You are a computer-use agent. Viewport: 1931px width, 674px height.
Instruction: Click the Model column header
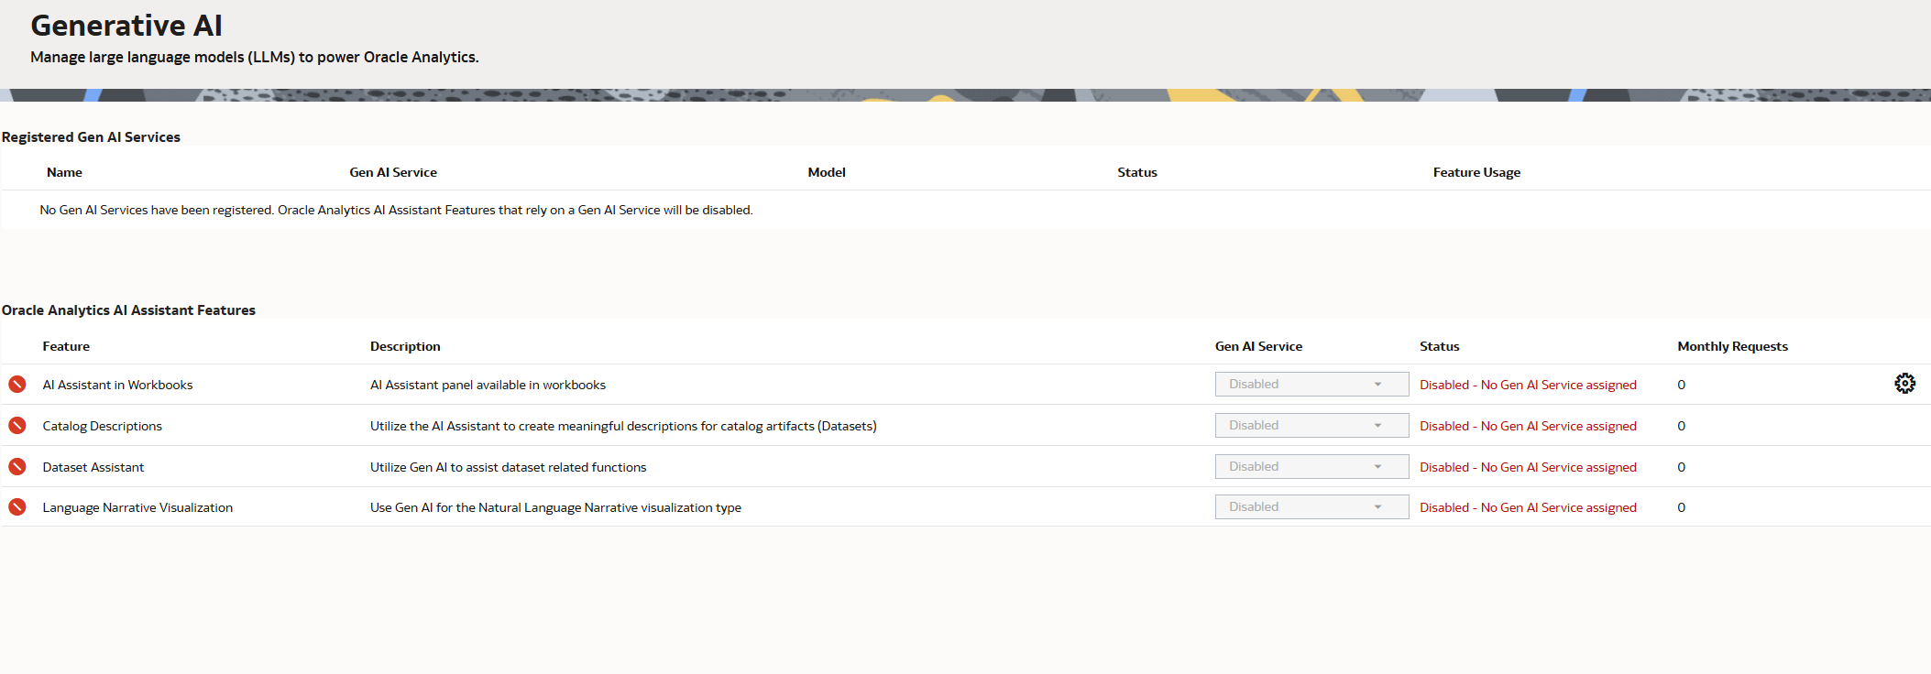pyautogui.click(x=827, y=172)
